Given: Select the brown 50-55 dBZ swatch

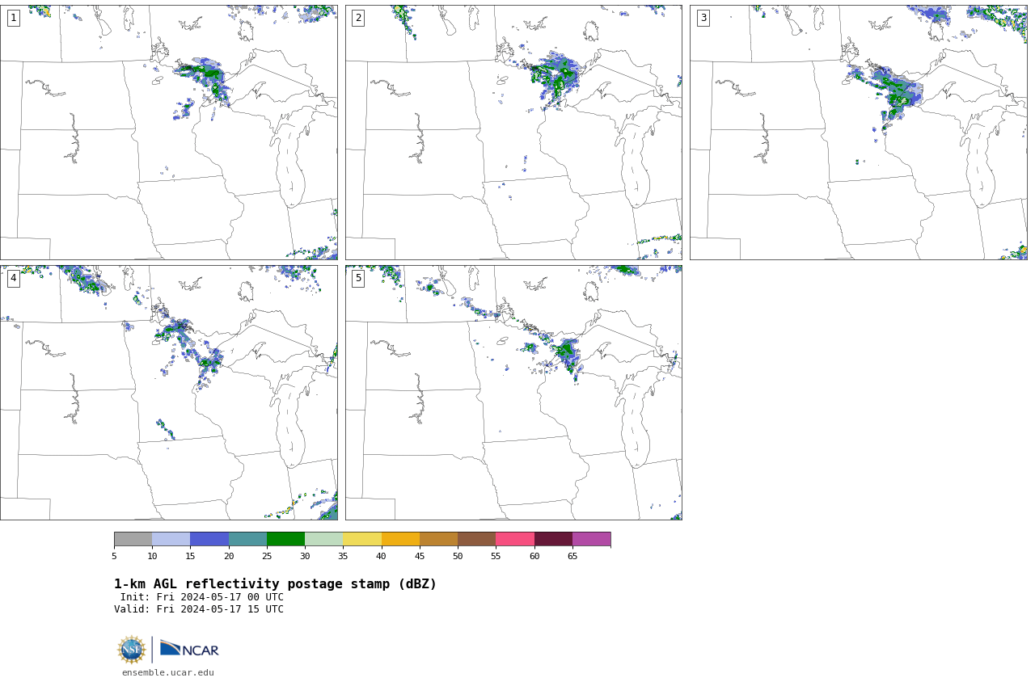Looking at the screenshot, I should coord(476,539).
